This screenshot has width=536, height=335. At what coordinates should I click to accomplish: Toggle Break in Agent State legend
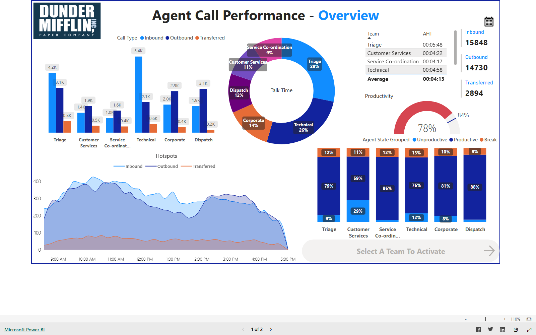tap(488, 140)
